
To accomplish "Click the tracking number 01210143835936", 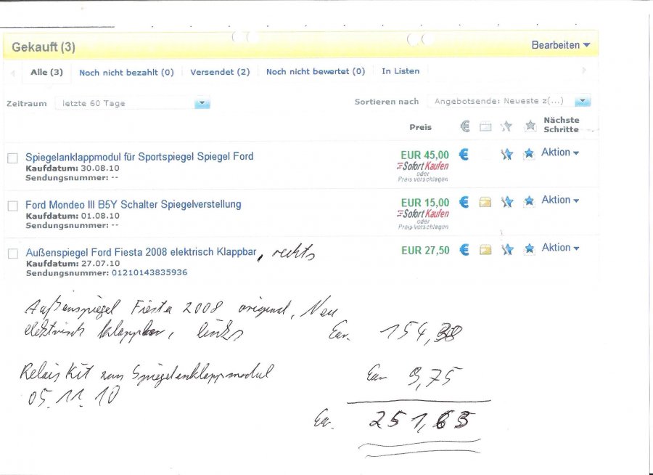I will click(128, 272).
